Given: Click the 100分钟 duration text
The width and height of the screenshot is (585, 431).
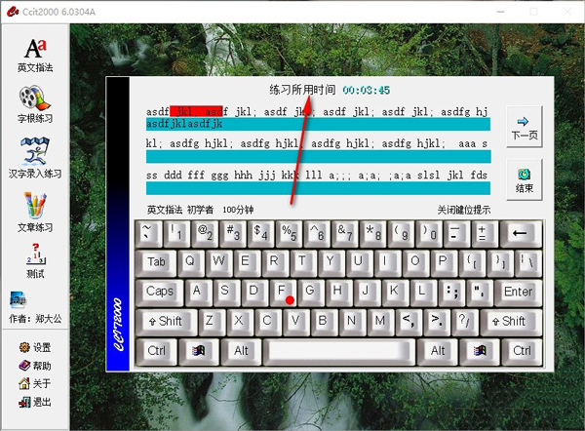Looking at the screenshot, I should pos(238,210).
